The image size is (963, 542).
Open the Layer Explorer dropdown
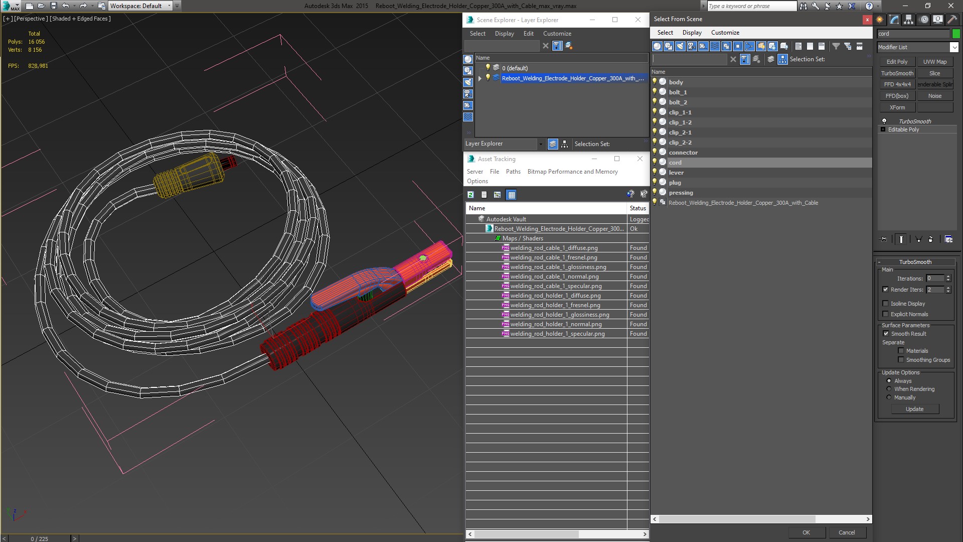540,144
